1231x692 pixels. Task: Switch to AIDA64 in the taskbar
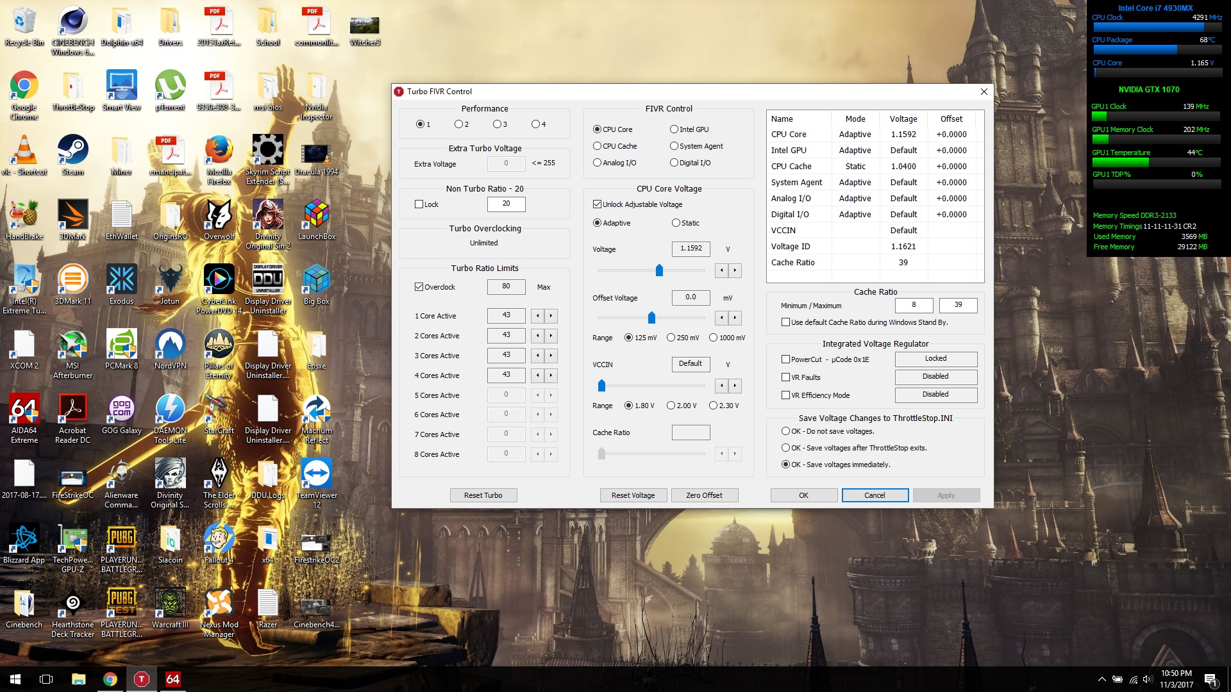click(x=172, y=679)
